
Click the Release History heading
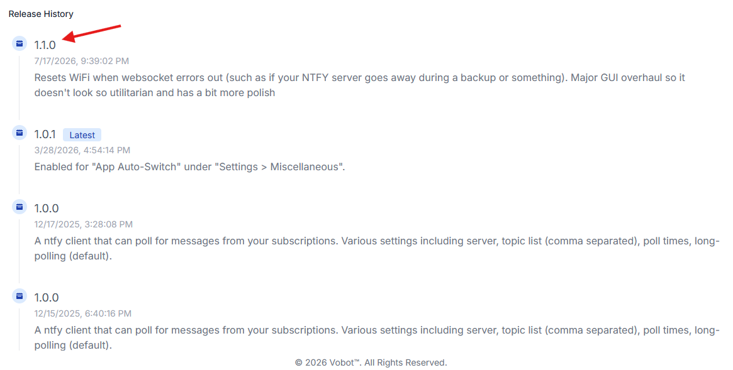coord(41,14)
